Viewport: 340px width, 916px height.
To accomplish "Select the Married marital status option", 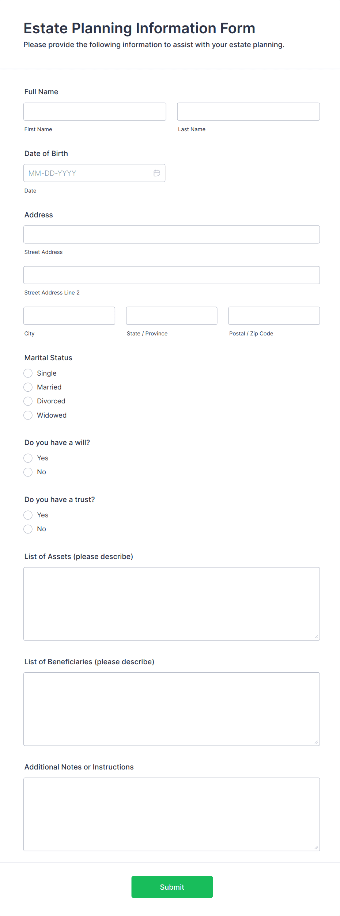I will click(28, 387).
